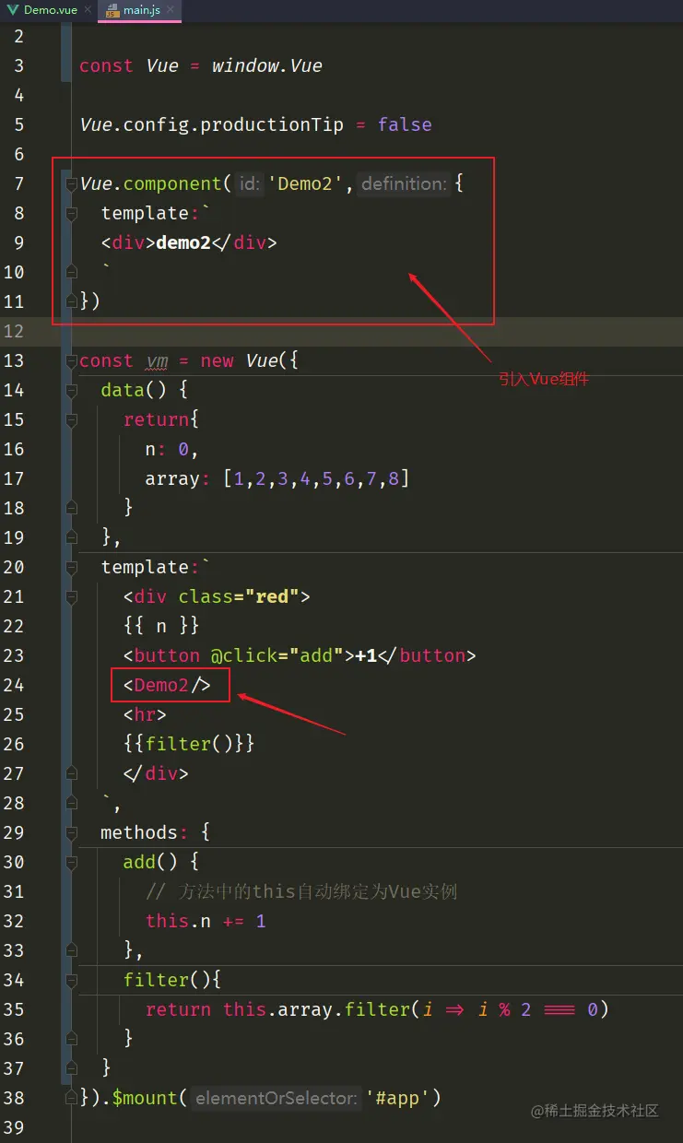
Task: Collapse the new Vue block at line 13
Action: coord(72,361)
